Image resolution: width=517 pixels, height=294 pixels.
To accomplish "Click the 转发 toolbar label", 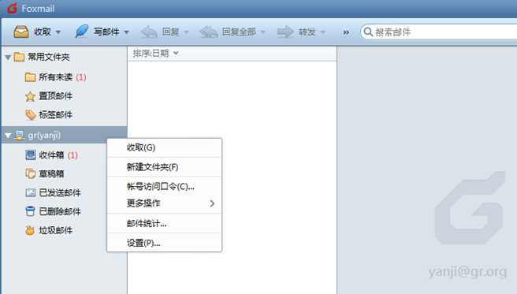I will tap(307, 32).
